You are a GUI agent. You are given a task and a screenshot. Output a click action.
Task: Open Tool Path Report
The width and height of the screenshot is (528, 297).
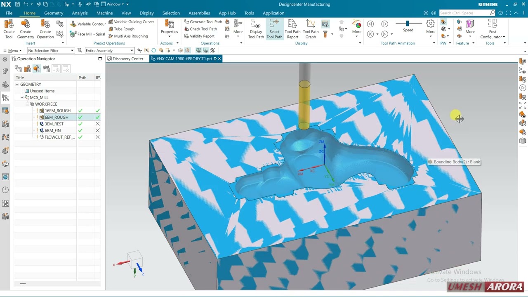[x=292, y=29]
